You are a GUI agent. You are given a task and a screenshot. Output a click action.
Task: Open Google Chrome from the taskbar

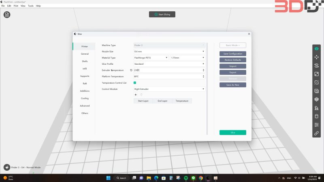coord(200,178)
